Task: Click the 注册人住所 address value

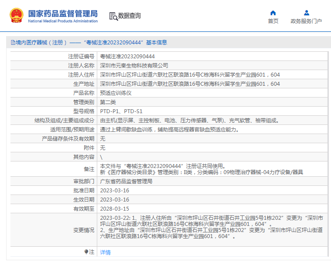Action: (x=190, y=75)
